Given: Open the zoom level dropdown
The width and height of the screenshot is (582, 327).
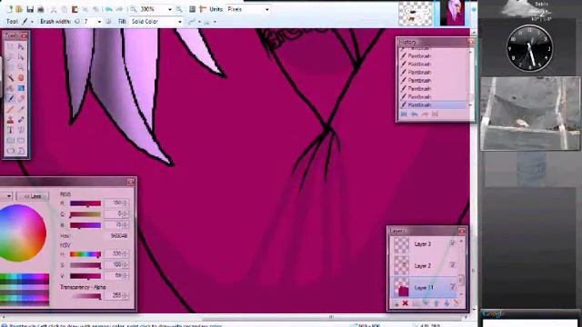Looking at the screenshot, I should (x=170, y=9).
